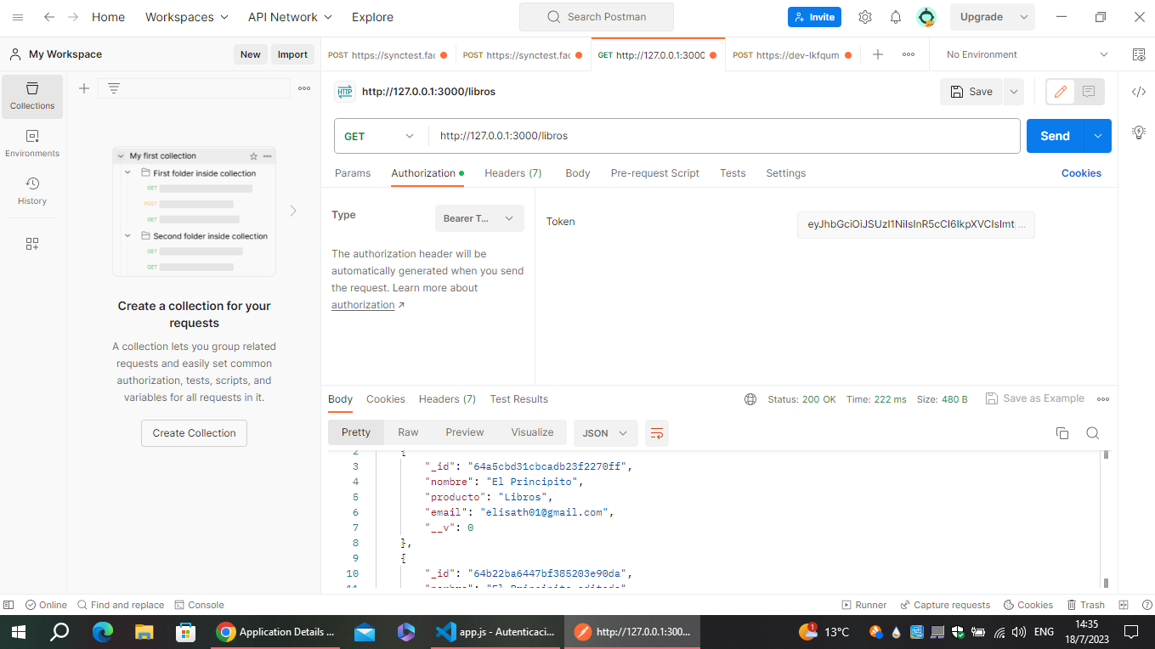Switch to the Headers (7) tab
Viewport: 1155px width, 649px height.
click(512, 172)
